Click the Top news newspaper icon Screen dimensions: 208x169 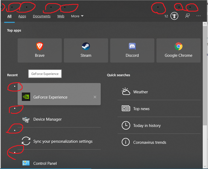point(126,108)
